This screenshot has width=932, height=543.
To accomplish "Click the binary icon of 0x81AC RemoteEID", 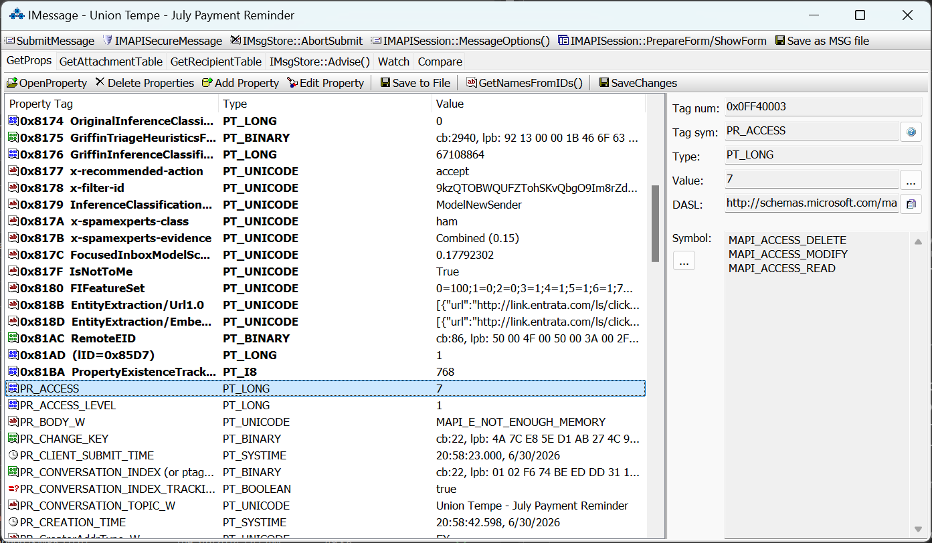I will 13,338.
